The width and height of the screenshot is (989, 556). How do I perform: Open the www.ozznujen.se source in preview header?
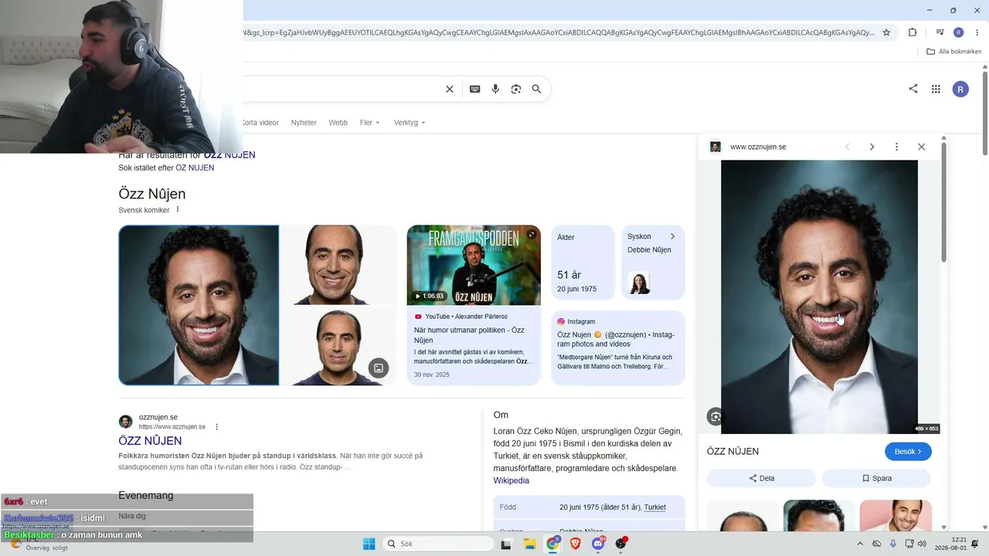[758, 147]
